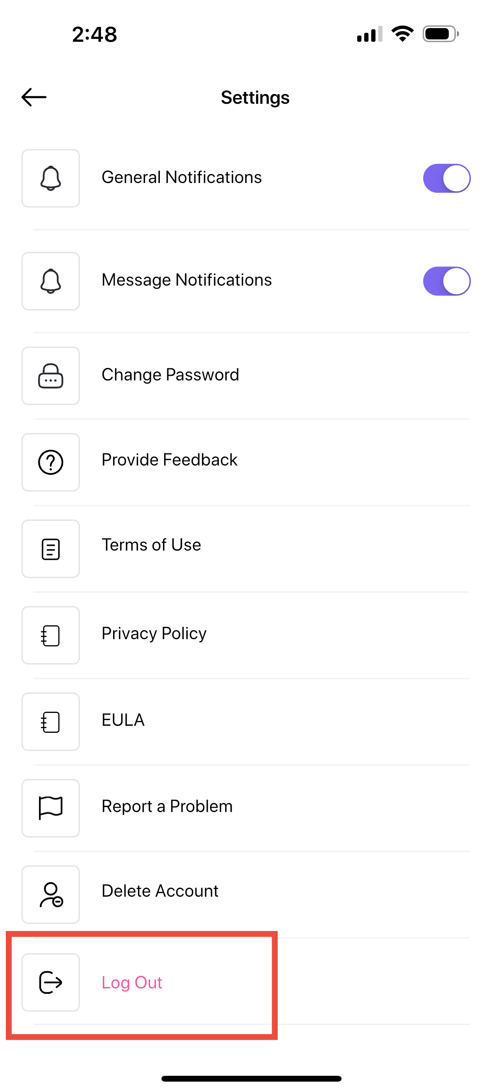
Task: Go back using the arrow icon
Action: tap(34, 97)
